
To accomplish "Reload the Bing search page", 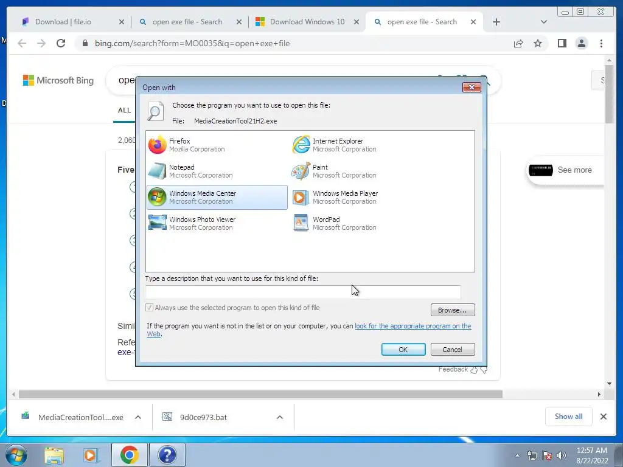I will point(61,43).
